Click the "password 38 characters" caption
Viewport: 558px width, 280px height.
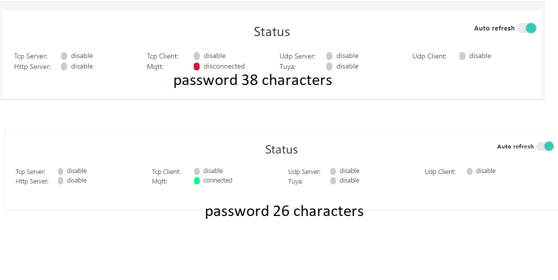tap(253, 80)
